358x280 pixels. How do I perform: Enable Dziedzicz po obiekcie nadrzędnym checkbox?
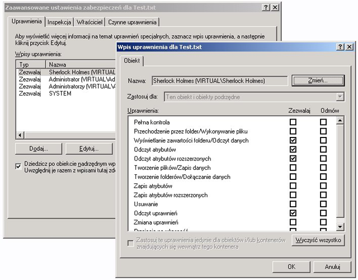tap(18, 165)
